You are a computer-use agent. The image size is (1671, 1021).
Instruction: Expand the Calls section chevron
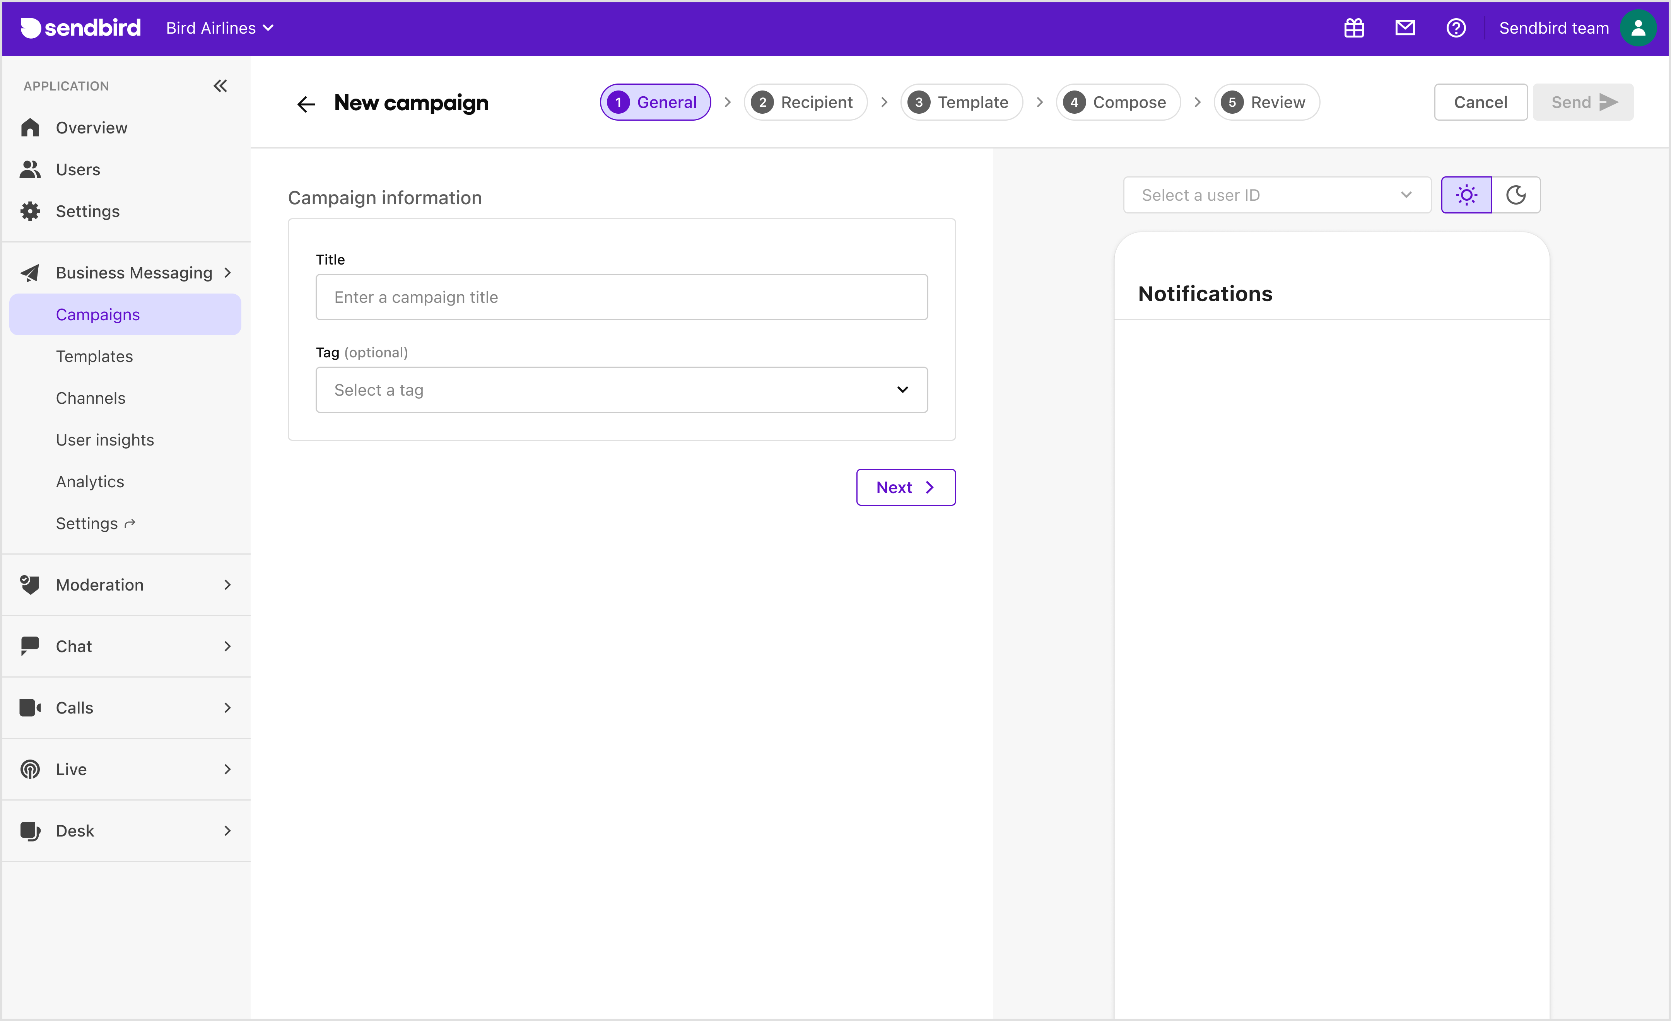tap(228, 708)
